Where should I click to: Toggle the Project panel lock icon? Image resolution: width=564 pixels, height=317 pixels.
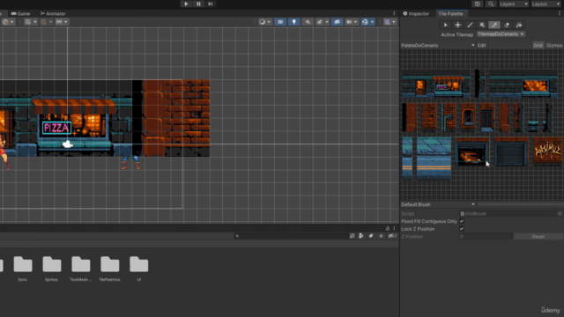point(388,228)
